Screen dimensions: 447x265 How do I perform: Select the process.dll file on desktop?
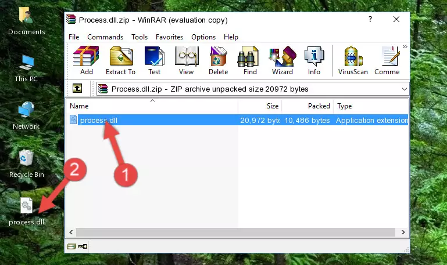pos(27,212)
